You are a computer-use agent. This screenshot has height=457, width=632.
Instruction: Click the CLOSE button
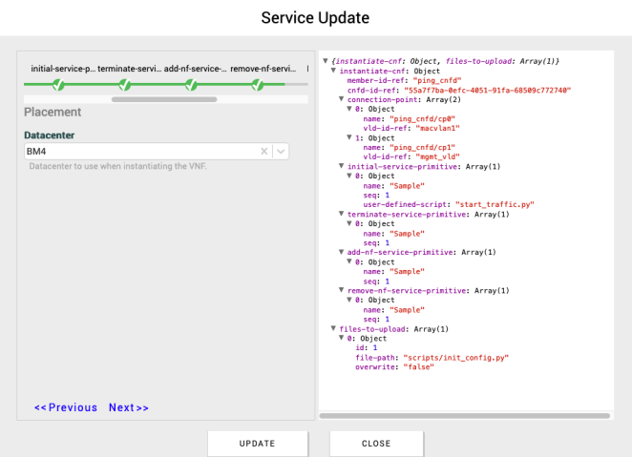click(x=376, y=444)
